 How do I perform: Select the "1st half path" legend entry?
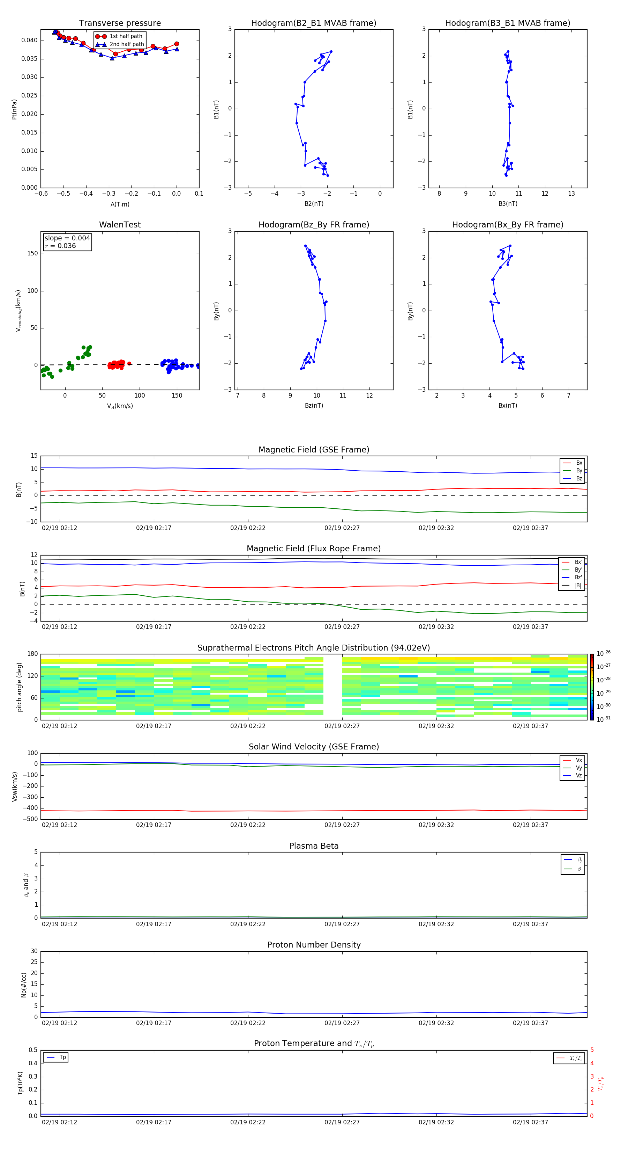[x=120, y=36]
